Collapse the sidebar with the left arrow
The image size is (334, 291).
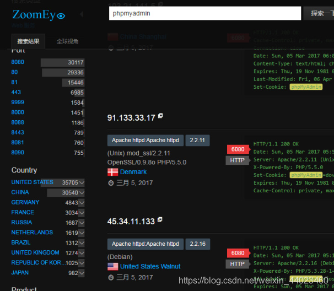coord(82,14)
